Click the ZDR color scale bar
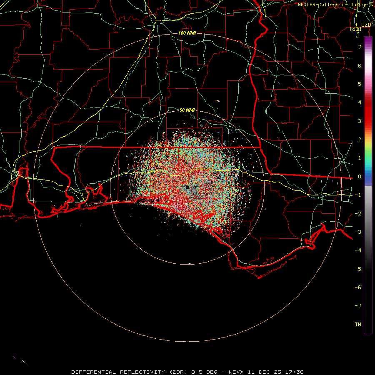The image size is (375, 375). (368, 185)
